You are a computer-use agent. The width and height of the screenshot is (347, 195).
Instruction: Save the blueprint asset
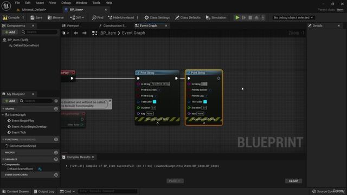(36, 17)
